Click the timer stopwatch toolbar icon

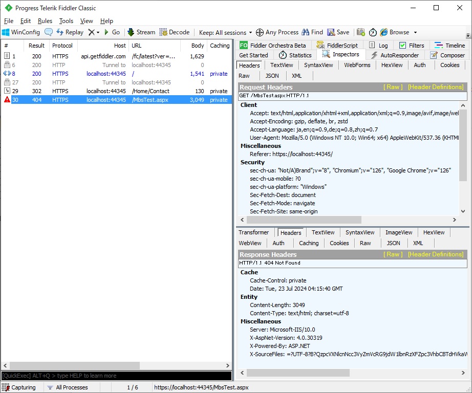pos(373,32)
